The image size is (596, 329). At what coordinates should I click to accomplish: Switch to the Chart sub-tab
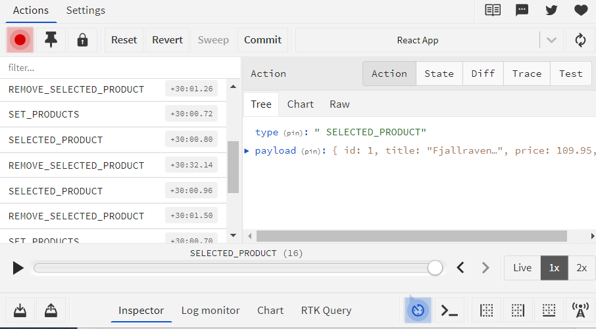coord(300,104)
